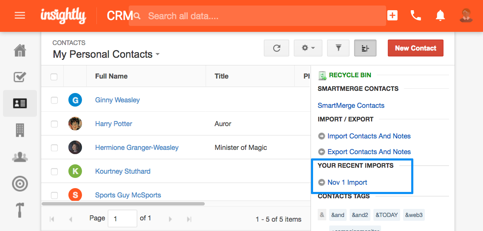The image size is (483, 231).
Task: Select the &web3 contact tag
Action: click(x=414, y=215)
